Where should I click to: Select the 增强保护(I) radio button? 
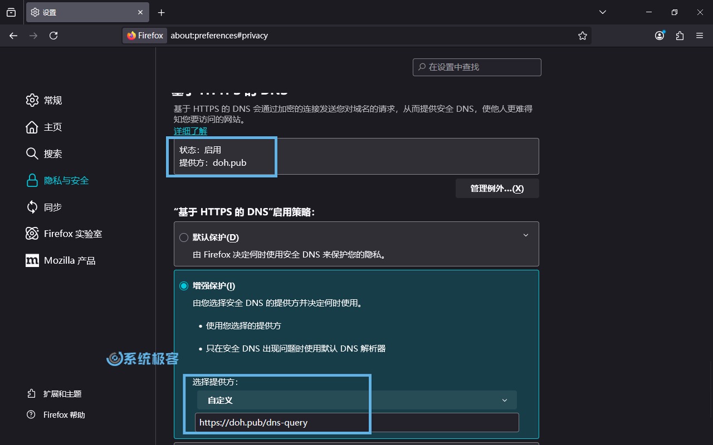pyautogui.click(x=184, y=286)
